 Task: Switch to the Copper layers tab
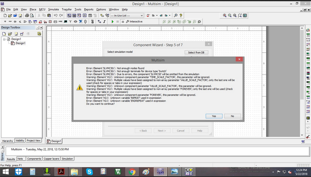click(x=51, y=159)
